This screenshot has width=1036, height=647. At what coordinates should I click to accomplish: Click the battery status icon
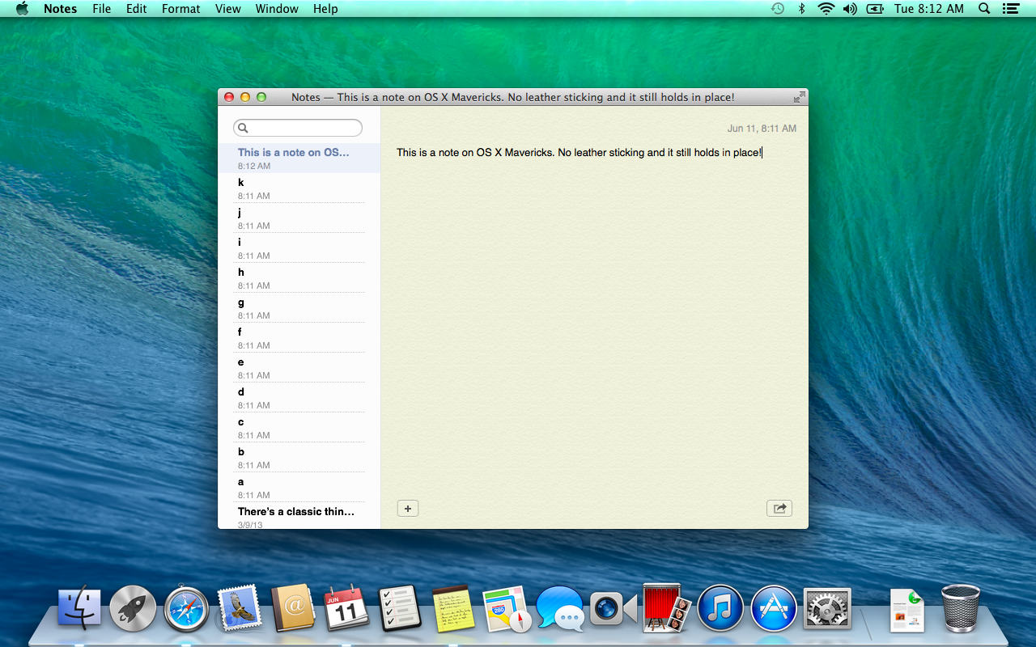click(x=875, y=9)
